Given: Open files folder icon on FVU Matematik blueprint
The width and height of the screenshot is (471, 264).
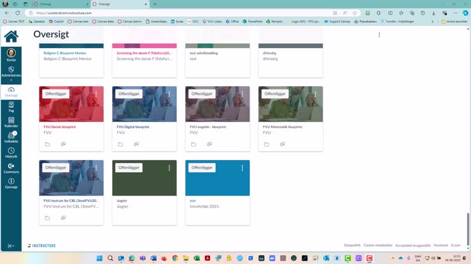Looking at the screenshot, I should click(x=267, y=144).
